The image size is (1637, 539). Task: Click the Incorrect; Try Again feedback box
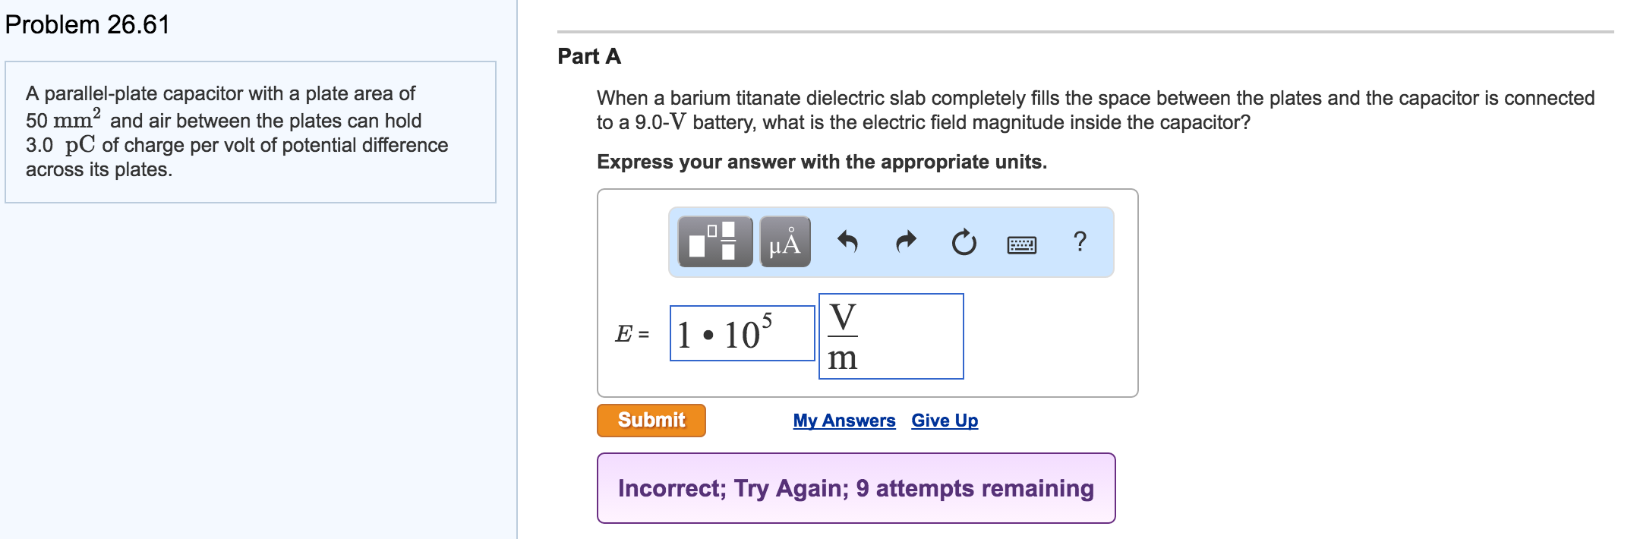pyautogui.click(x=856, y=488)
